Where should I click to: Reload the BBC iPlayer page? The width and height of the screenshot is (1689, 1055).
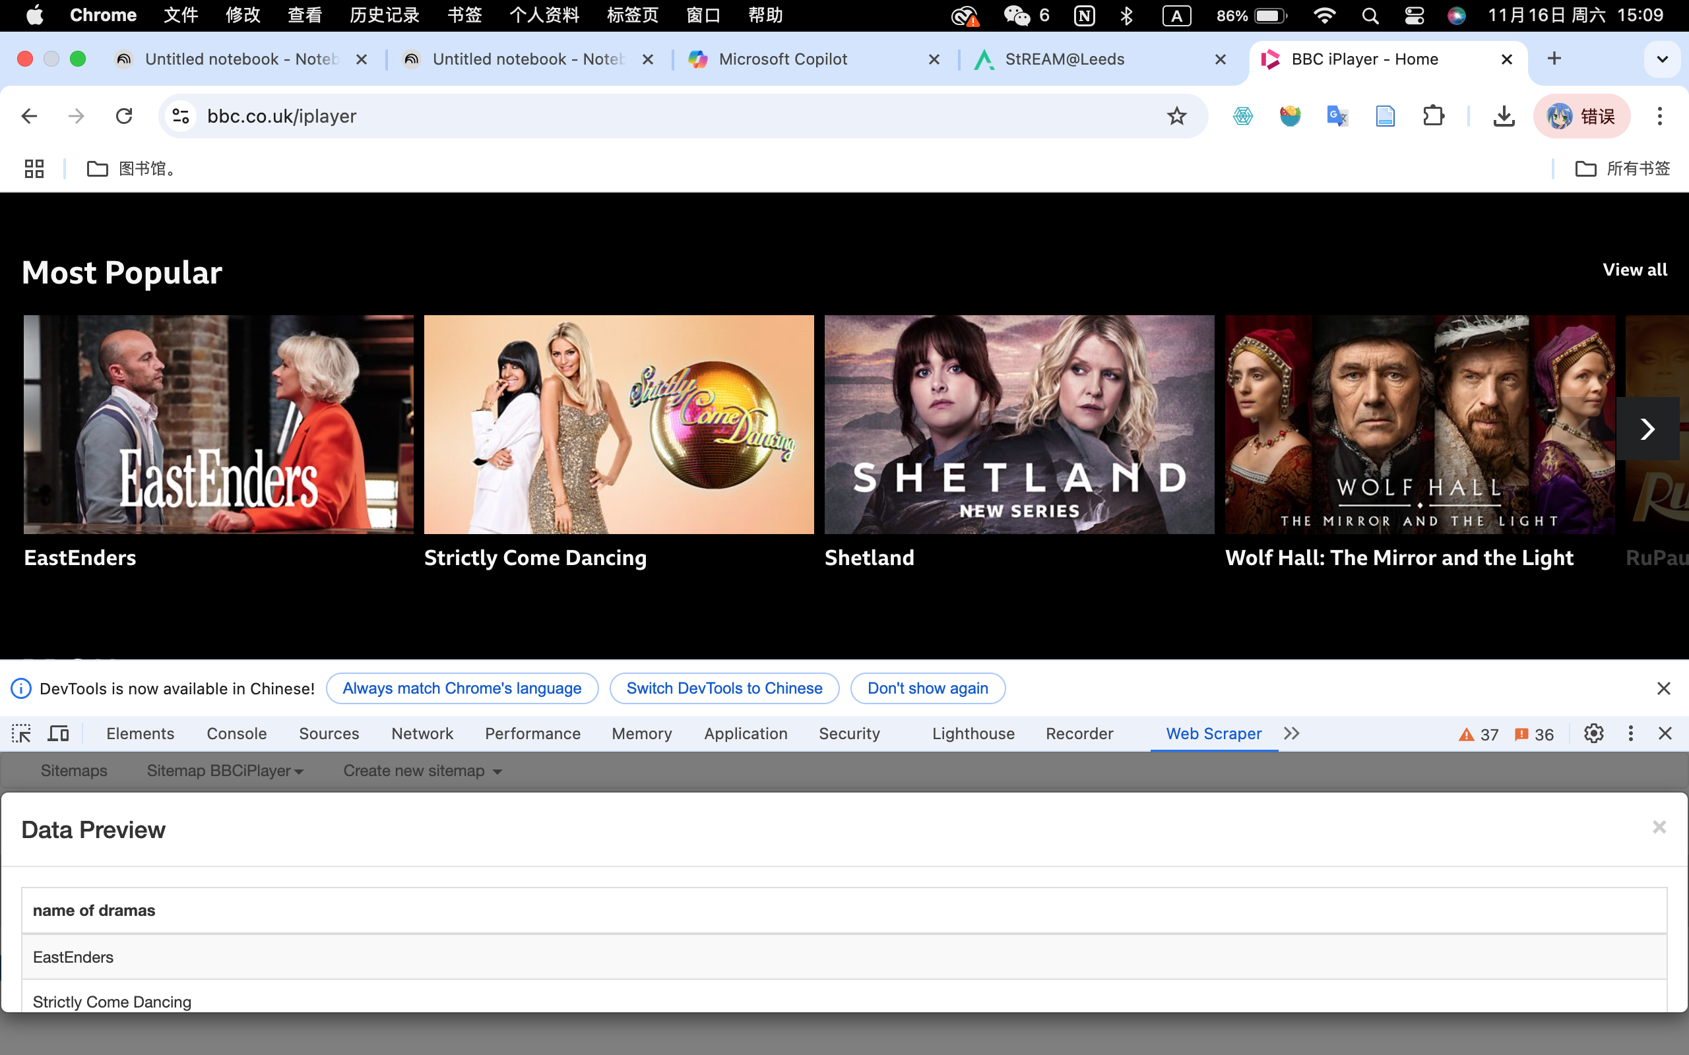click(x=124, y=116)
